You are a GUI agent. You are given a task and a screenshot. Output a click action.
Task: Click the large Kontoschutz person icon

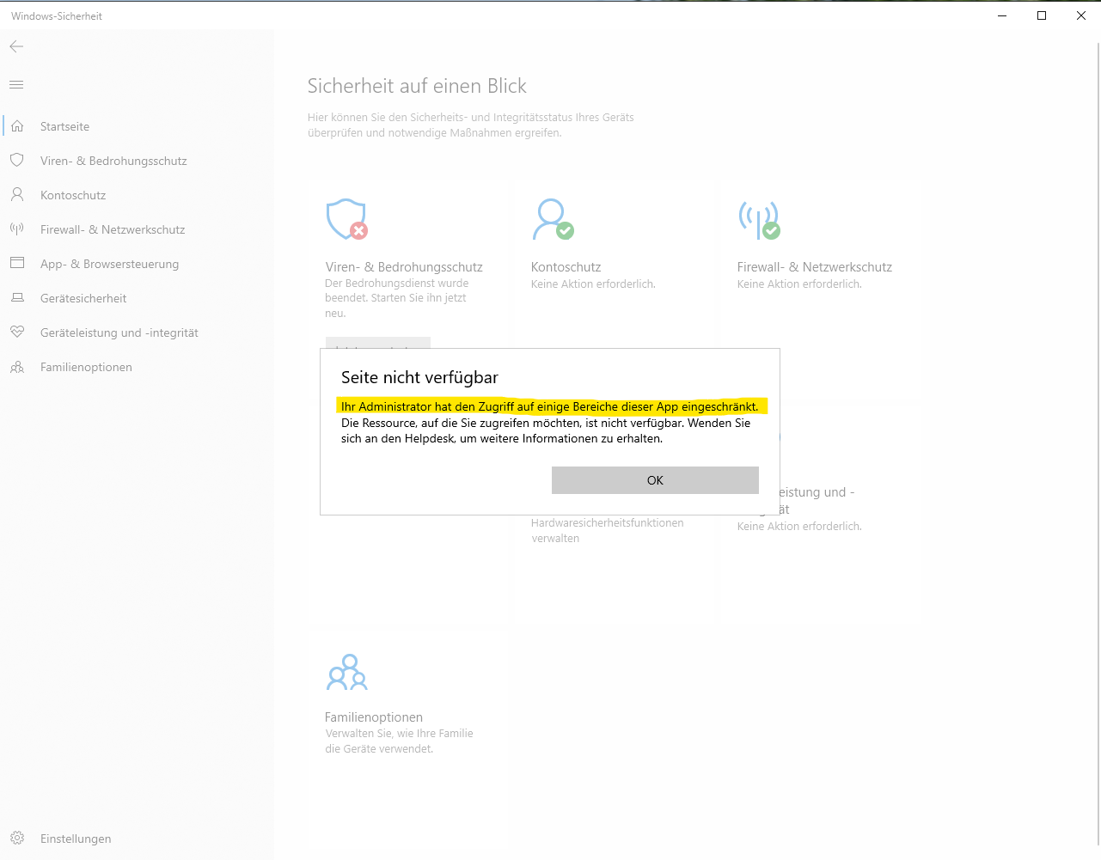553,219
